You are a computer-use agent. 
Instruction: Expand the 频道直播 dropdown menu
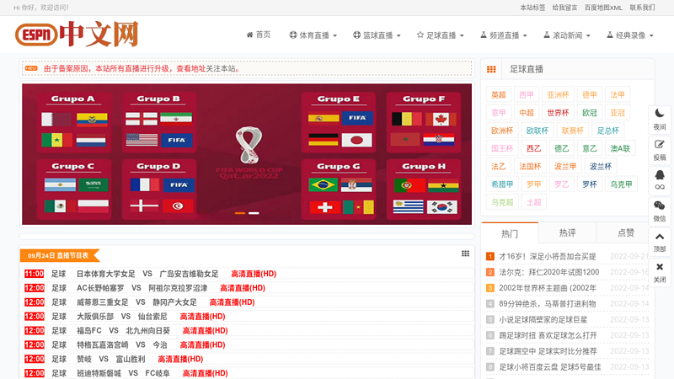click(503, 35)
